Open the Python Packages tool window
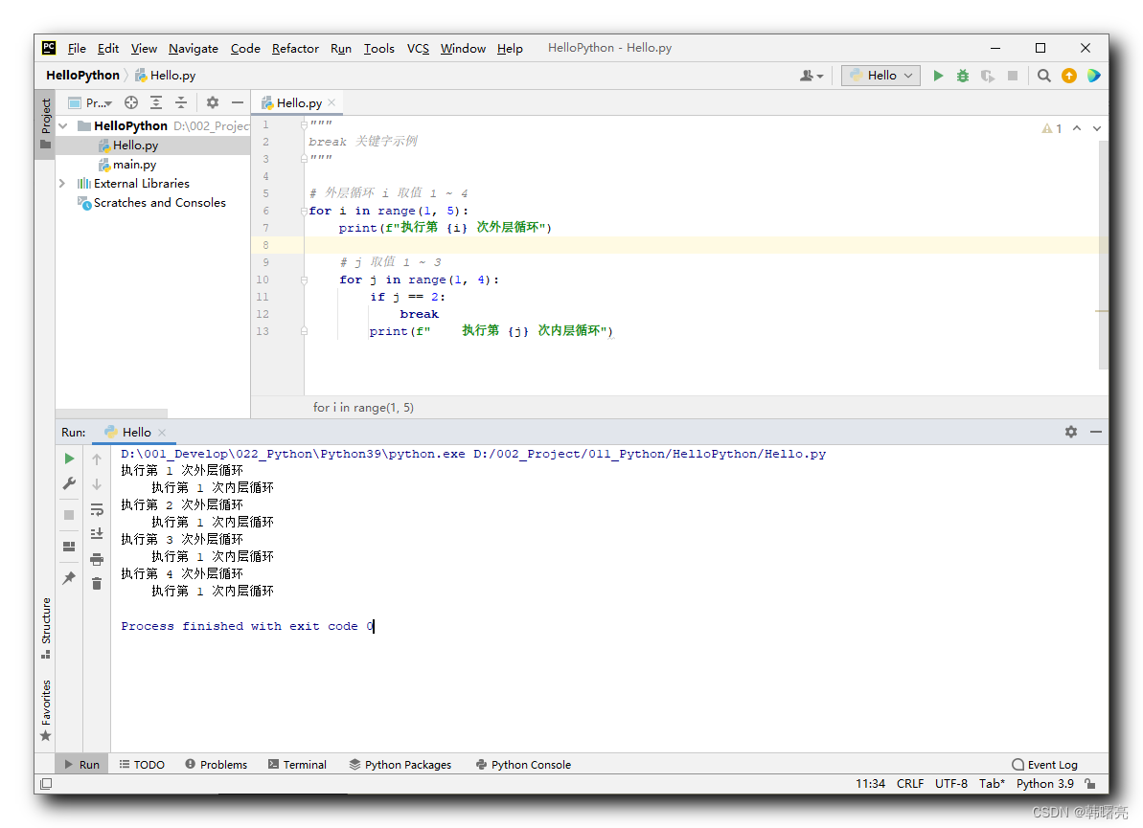The width and height of the screenshot is (1143, 828). coord(400,765)
